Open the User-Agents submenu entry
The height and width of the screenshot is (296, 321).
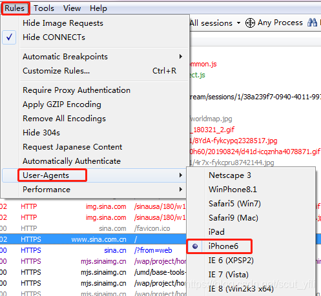tap(46, 175)
